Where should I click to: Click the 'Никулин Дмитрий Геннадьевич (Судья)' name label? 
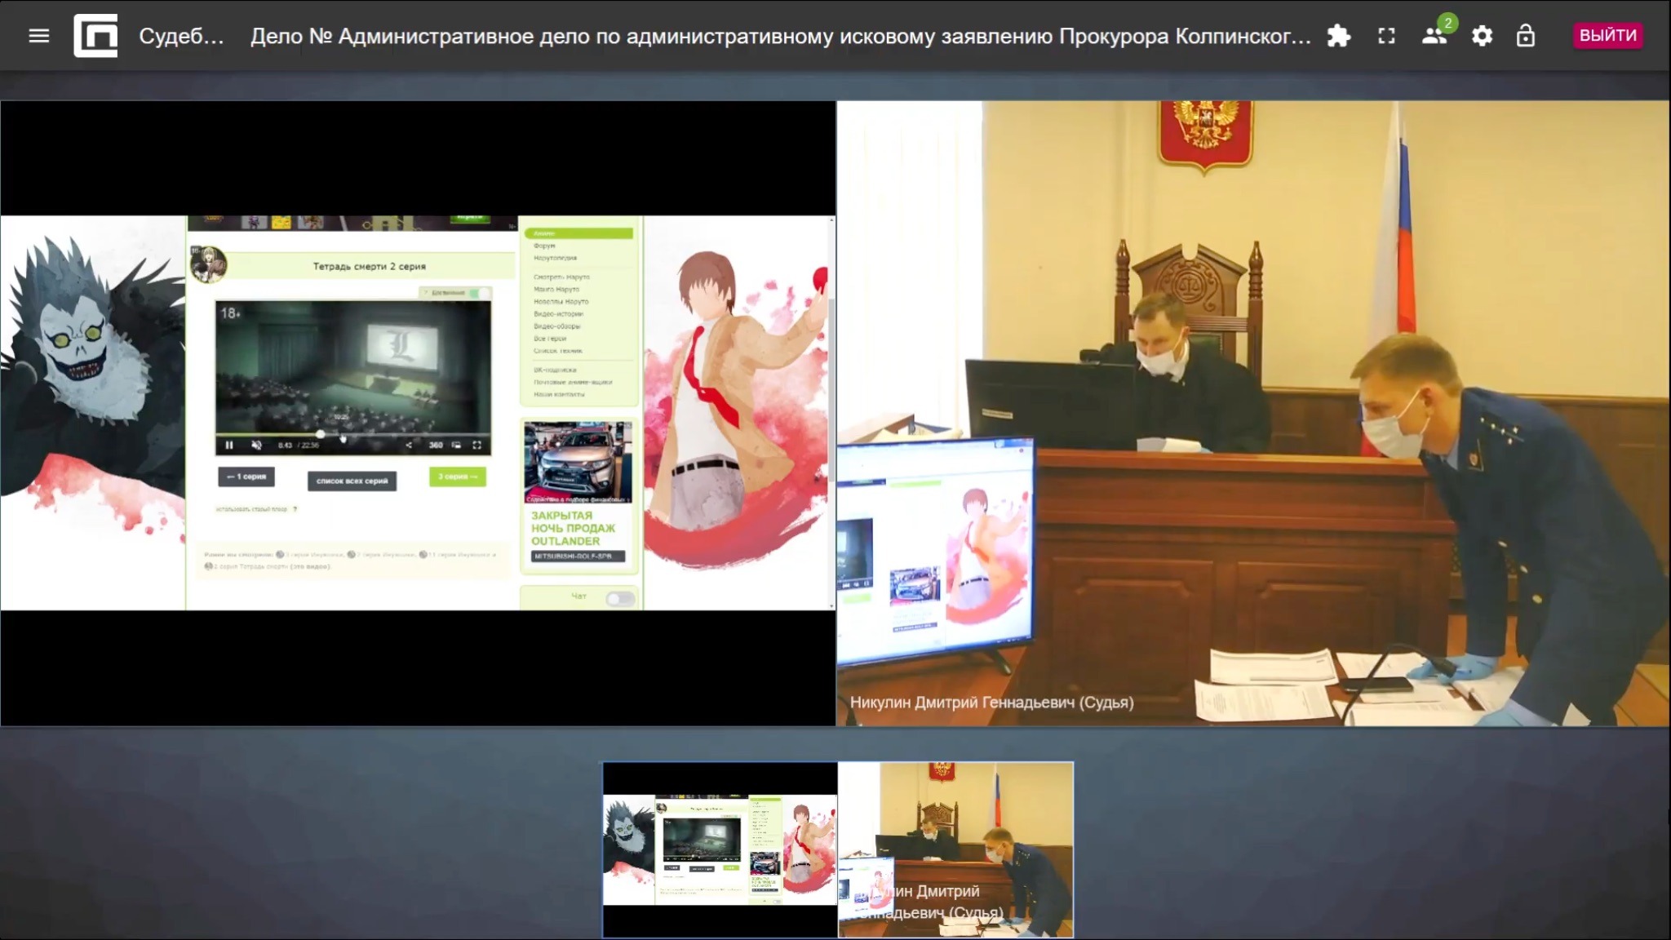[x=991, y=703]
